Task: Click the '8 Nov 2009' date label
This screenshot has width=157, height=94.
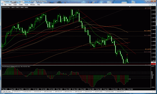Action: [60, 89]
